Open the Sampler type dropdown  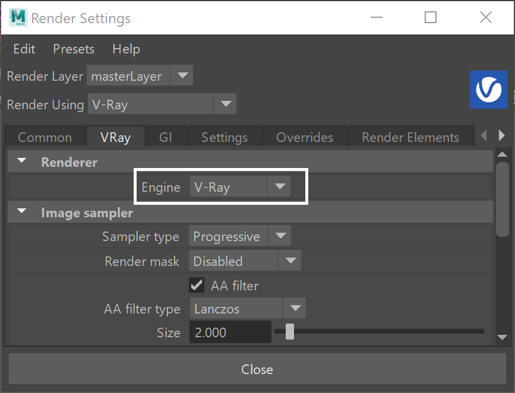click(x=240, y=236)
